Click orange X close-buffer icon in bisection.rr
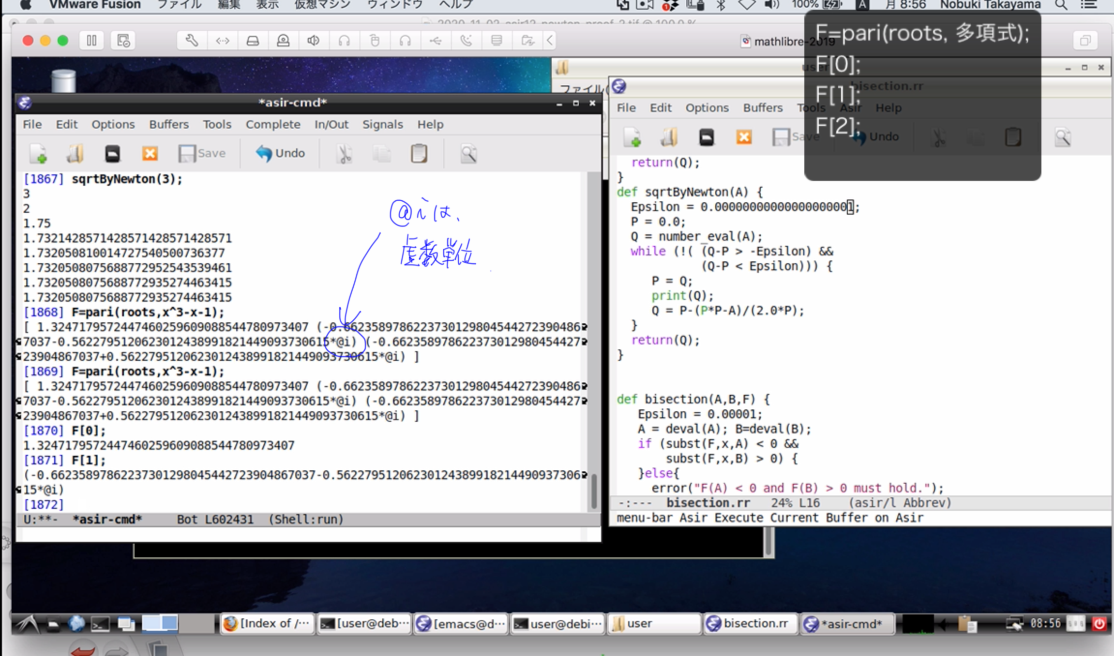 click(x=744, y=137)
